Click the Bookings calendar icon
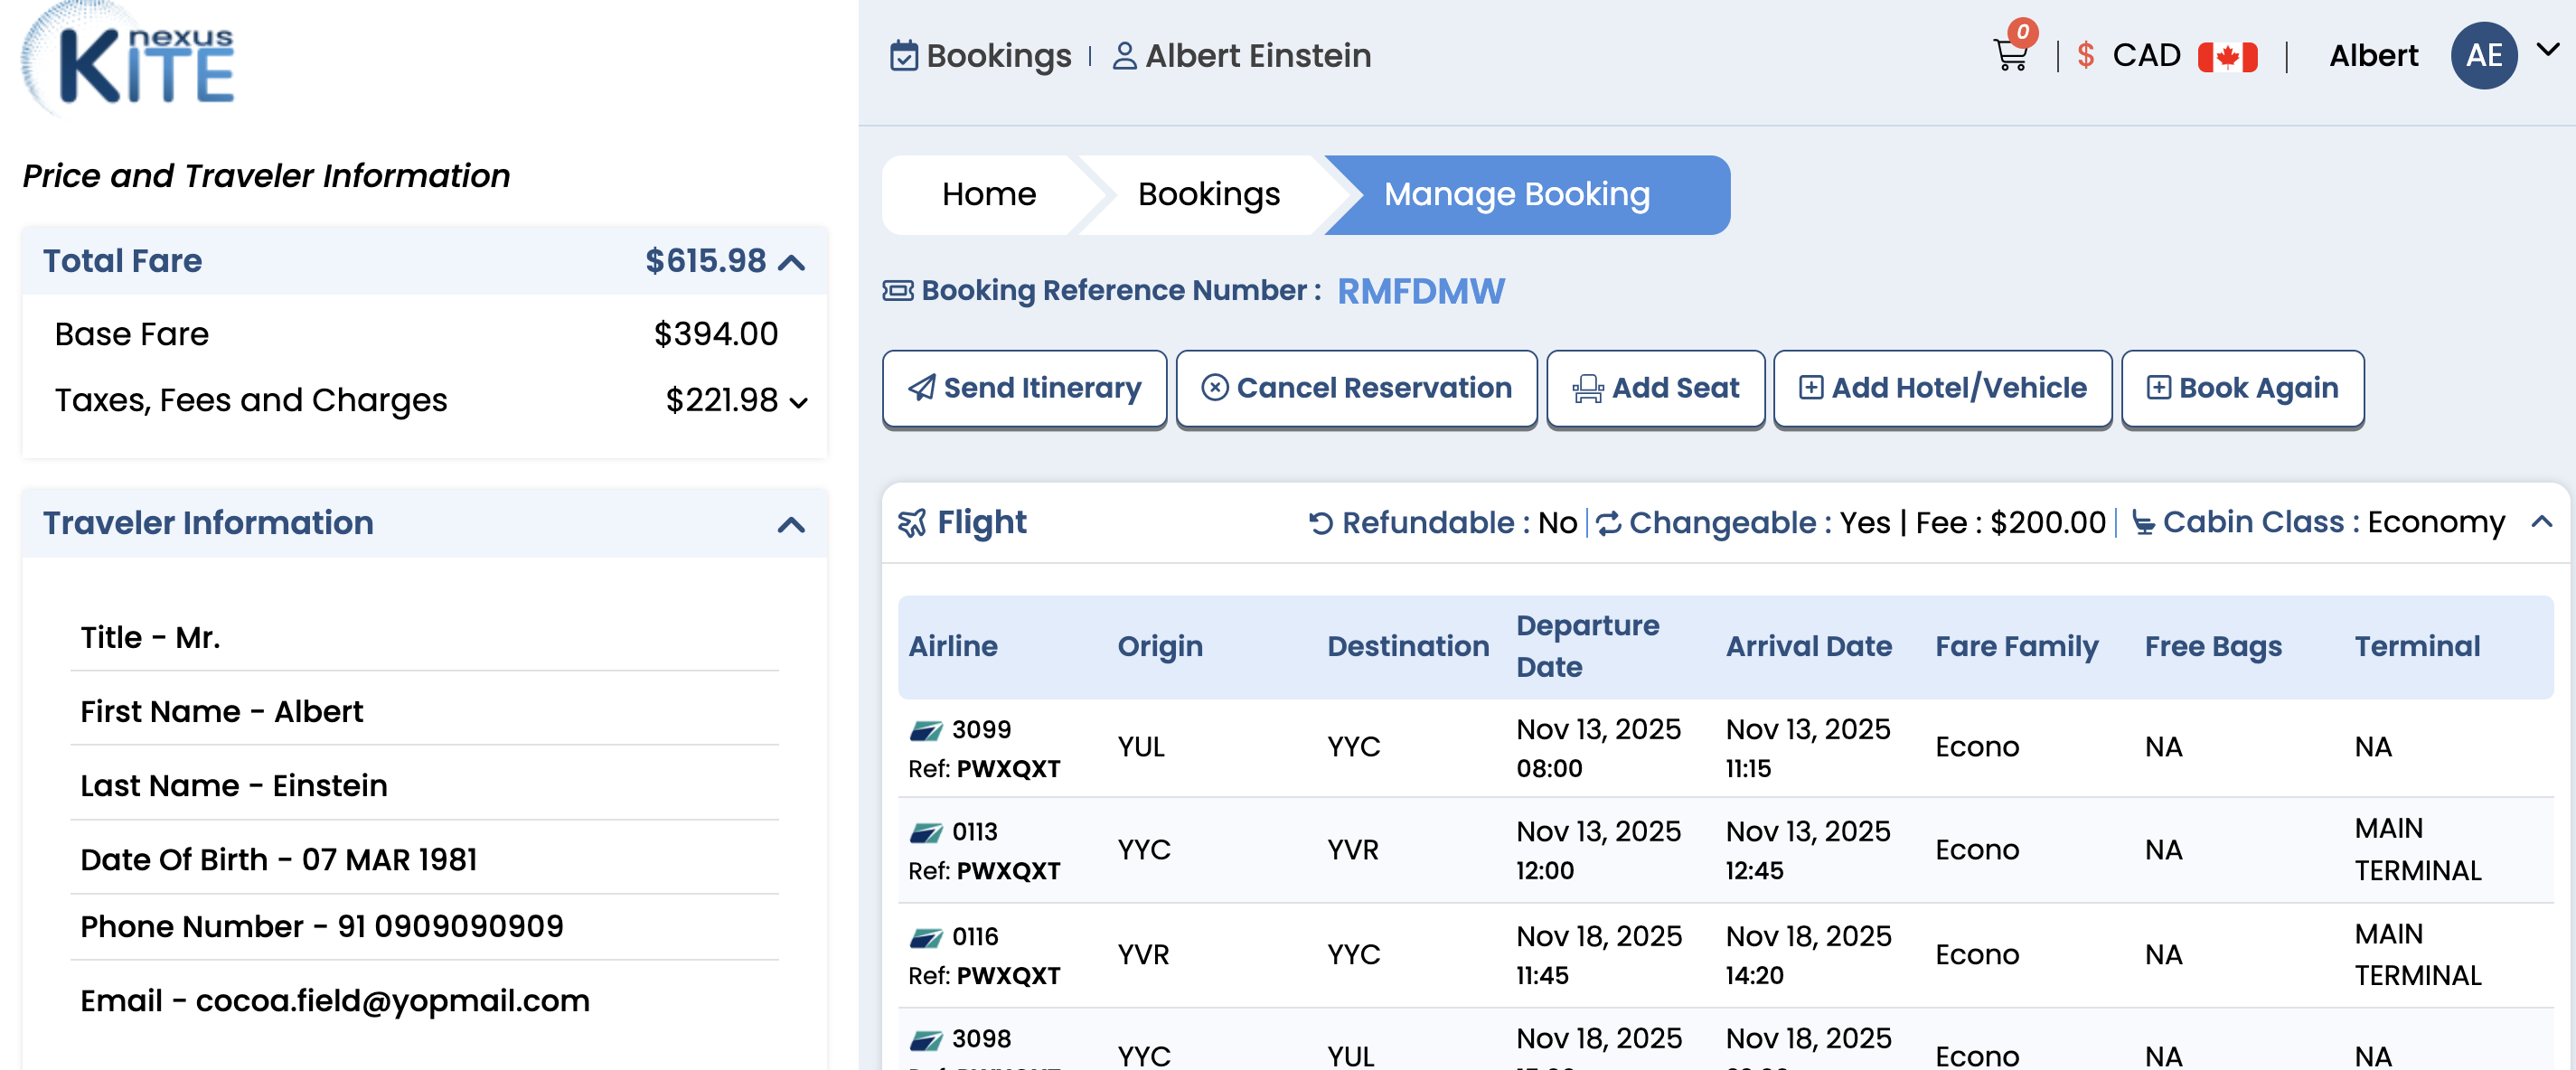Viewport: 2576px width, 1070px height. click(x=903, y=56)
